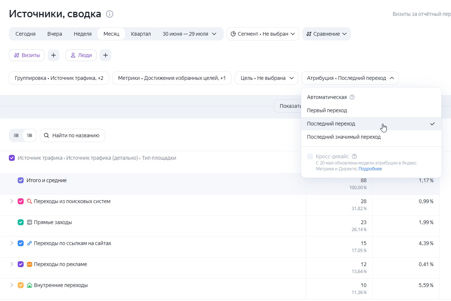Viewport: 451px width, 301px height.
Task: Click the Визиты chart button
Action: pyautogui.click(x=27, y=55)
